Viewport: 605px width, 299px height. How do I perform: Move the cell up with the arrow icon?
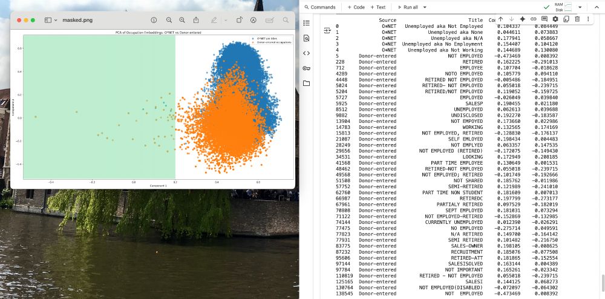pos(500,19)
